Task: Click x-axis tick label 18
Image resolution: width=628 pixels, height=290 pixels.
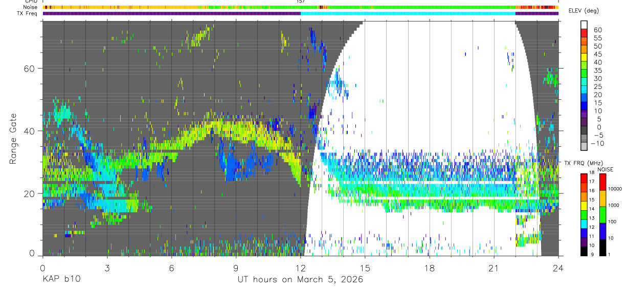Action: [x=430, y=268]
